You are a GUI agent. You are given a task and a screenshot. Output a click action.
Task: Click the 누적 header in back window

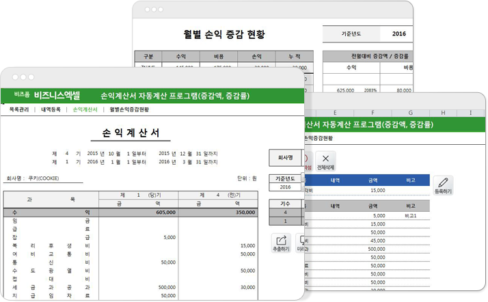coord(294,56)
